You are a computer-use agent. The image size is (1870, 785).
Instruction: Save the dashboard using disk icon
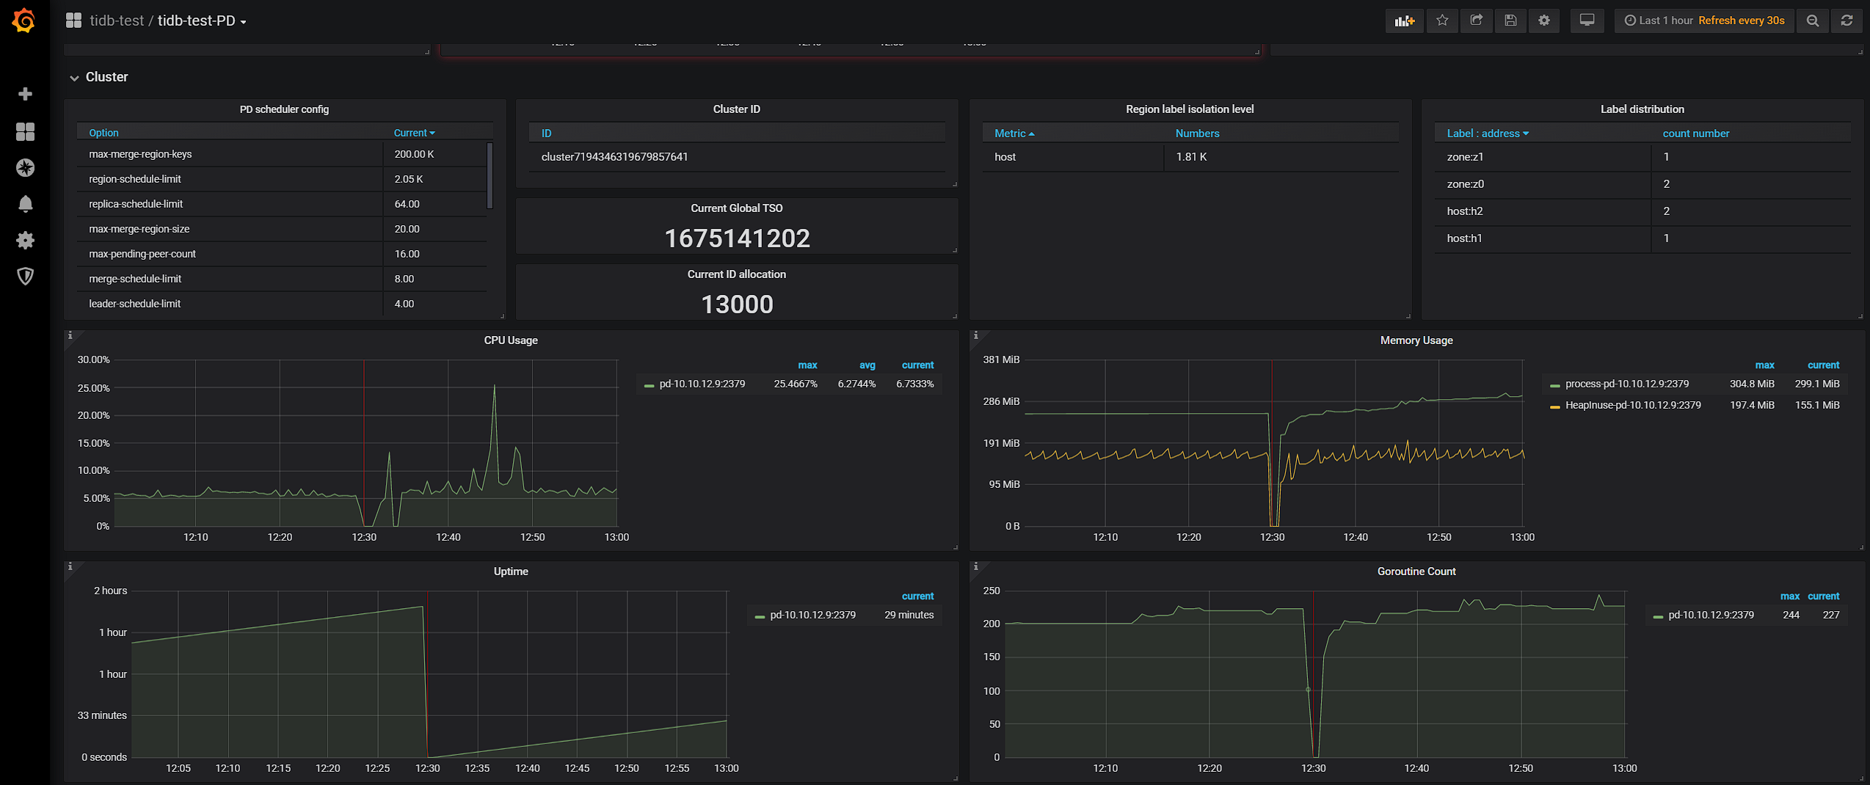point(1510,21)
